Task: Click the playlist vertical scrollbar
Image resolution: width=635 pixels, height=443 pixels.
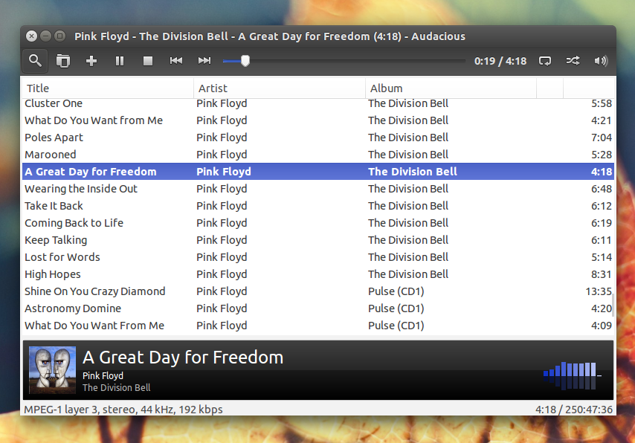Action: [x=613, y=305]
